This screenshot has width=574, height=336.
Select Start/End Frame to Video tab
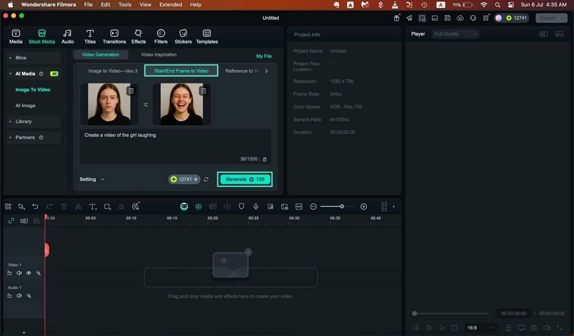(x=181, y=71)
